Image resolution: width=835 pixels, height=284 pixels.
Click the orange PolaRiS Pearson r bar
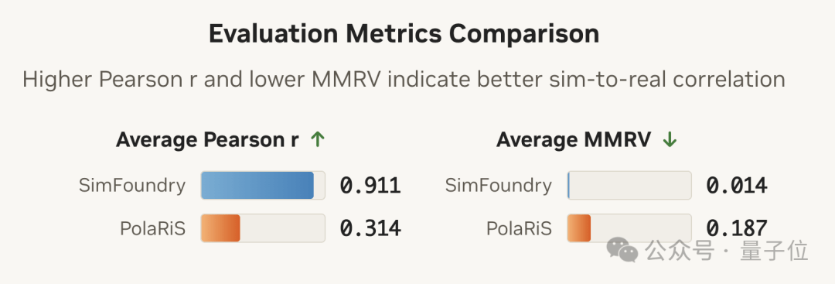click(220, 228)
